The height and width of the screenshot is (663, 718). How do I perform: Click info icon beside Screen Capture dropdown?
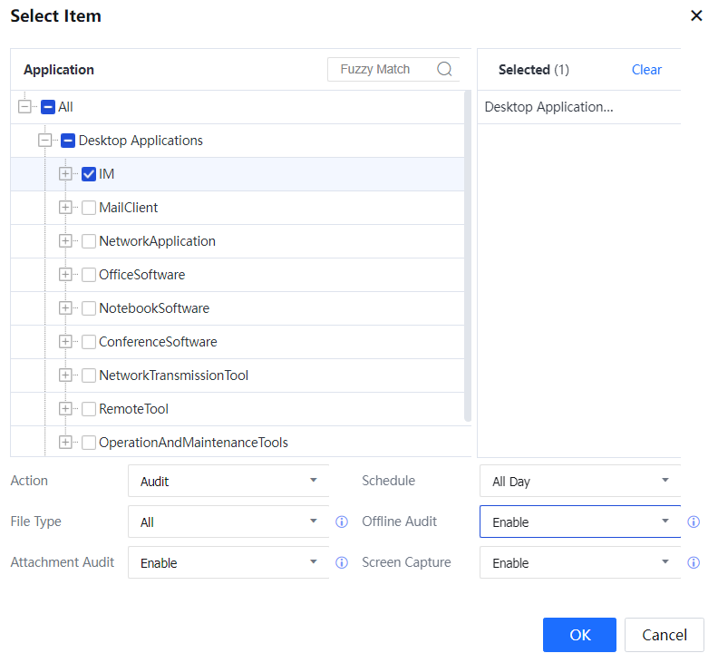coord(694,563)
